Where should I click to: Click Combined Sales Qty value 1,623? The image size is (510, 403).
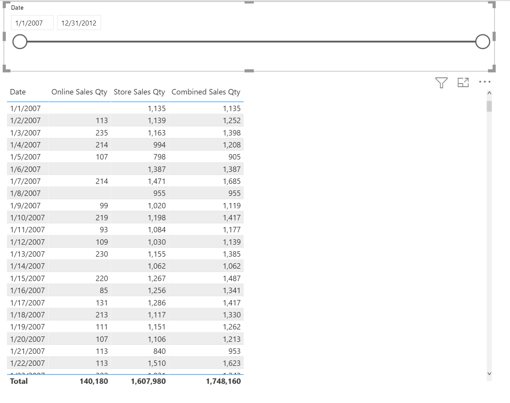point(232,363)
